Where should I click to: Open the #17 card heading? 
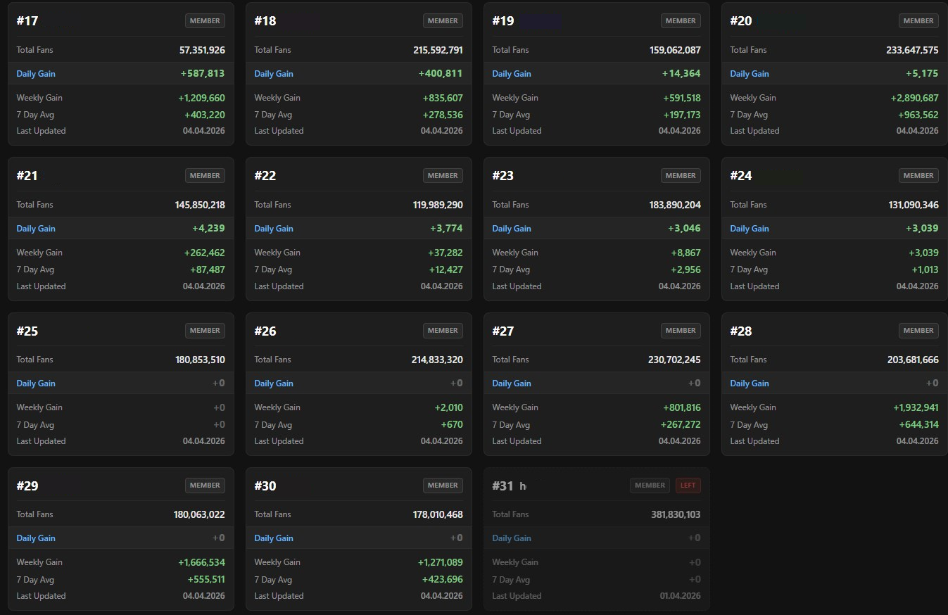click(x=27, y=21)
